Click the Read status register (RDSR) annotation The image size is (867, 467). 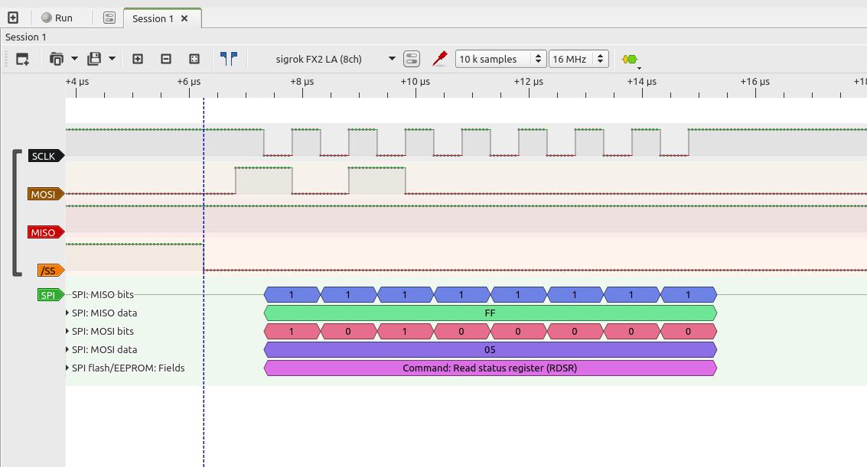(x=491, y=368)
